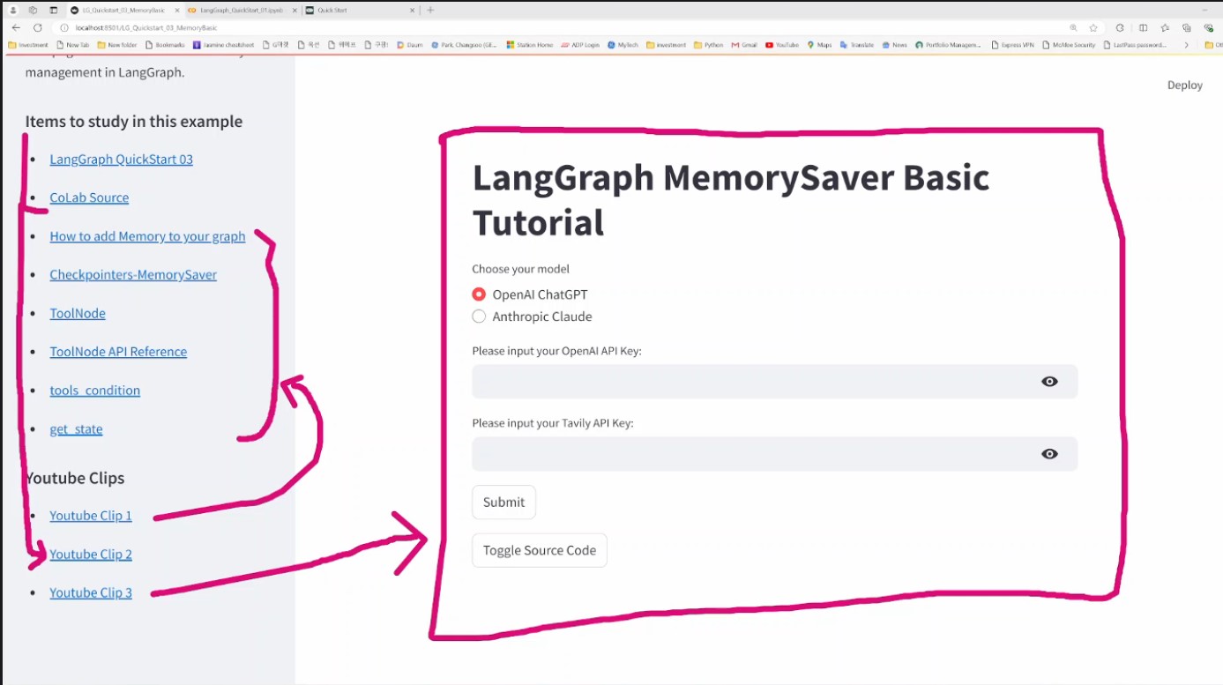Open the Streamlit Deploy menu item
This screenshot has width=1223, height=685.
[1185, 86]
